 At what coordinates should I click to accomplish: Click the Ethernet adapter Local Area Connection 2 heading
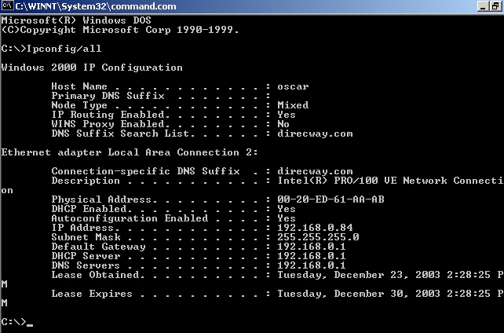(130, 152)
